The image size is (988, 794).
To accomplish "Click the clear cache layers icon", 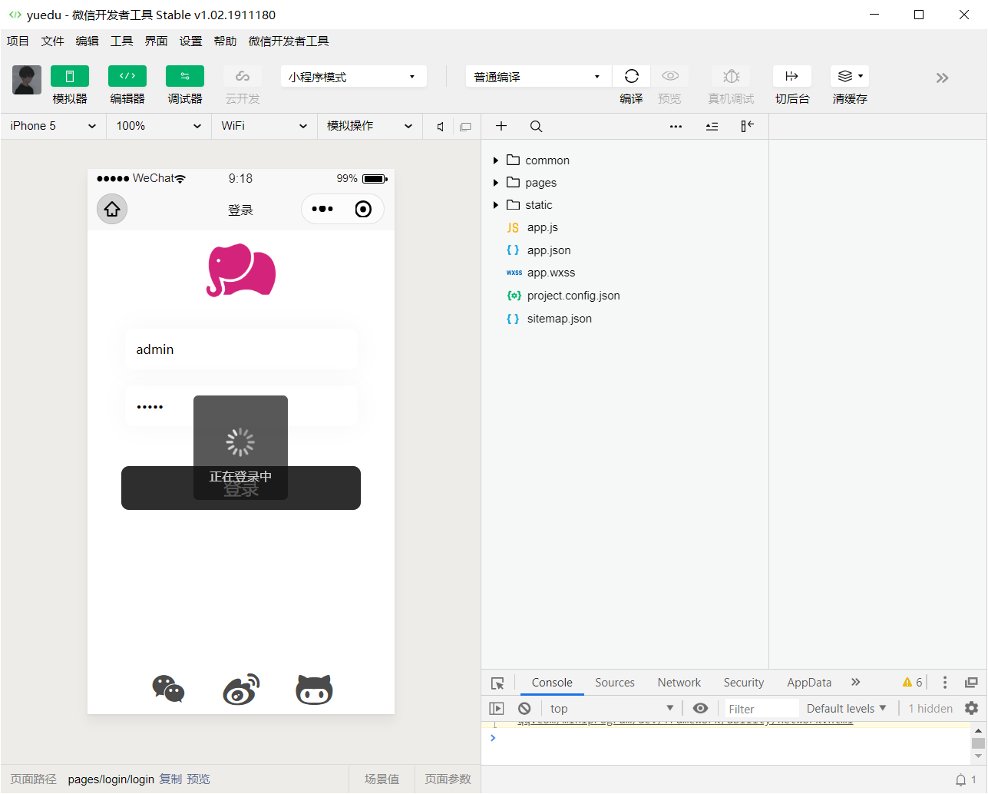I will [x=845, y=76].
